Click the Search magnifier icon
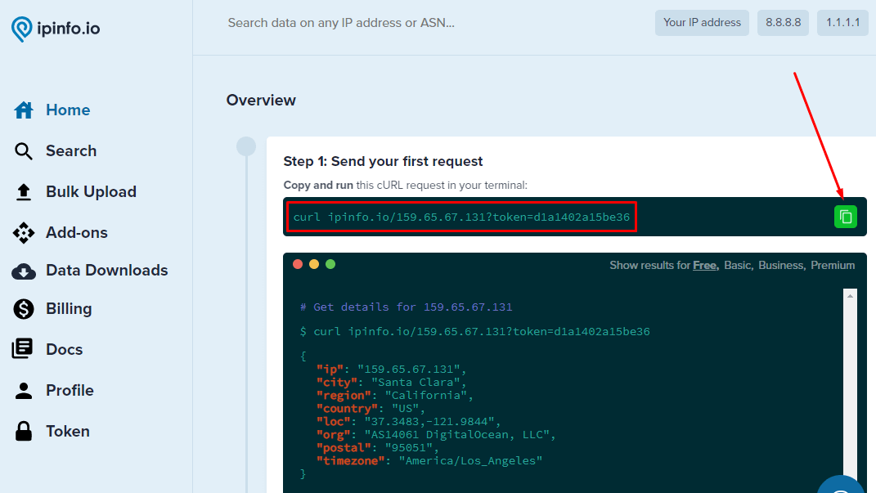 (24, 150)
